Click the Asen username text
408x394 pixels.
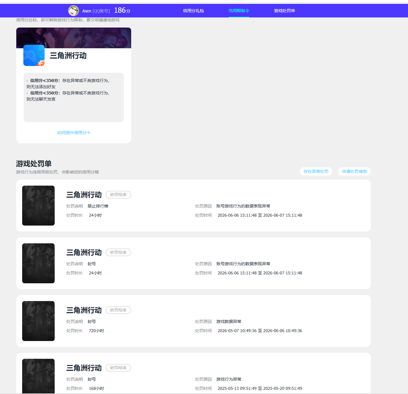[87, 11]
